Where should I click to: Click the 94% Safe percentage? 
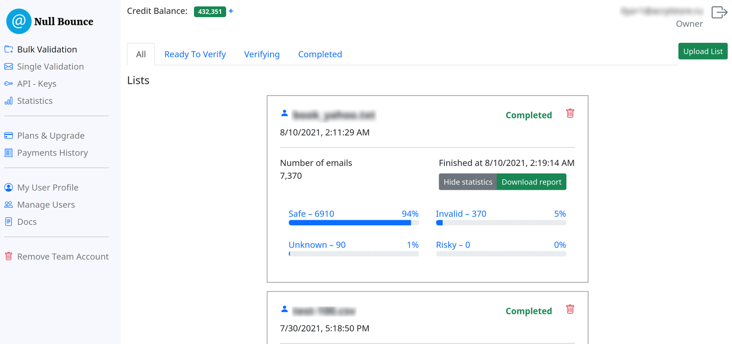(x=410, y=213)
